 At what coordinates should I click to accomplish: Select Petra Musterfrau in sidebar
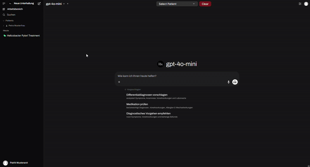click(x=17, y=26)
